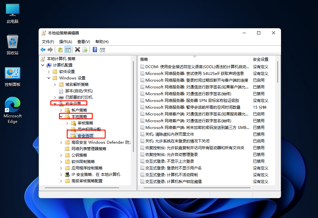
Task: Select Microsoft 网络服务器: 服务器 SPN 目标名称验证级别
Action: point(192,100)
